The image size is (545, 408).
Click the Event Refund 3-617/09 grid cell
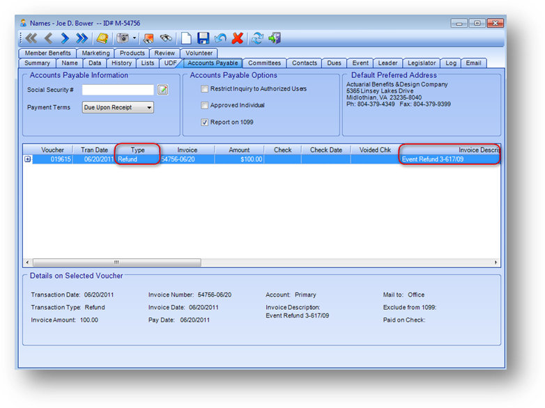[450, 159]
